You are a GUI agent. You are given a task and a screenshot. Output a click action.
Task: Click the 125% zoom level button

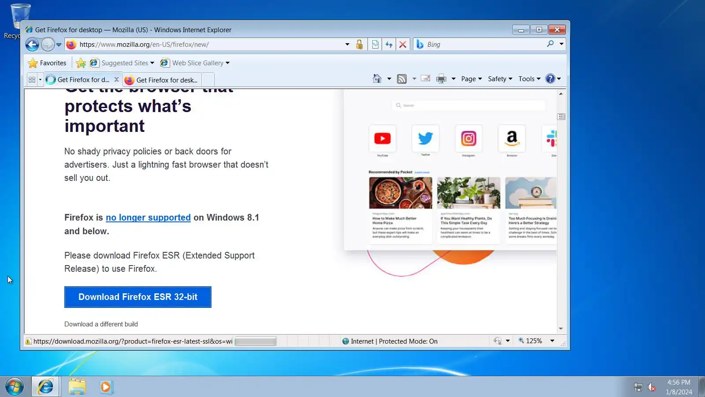point(530,341)
